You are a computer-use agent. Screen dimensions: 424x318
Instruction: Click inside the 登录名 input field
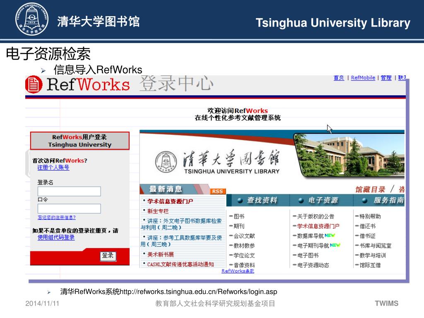69,191
